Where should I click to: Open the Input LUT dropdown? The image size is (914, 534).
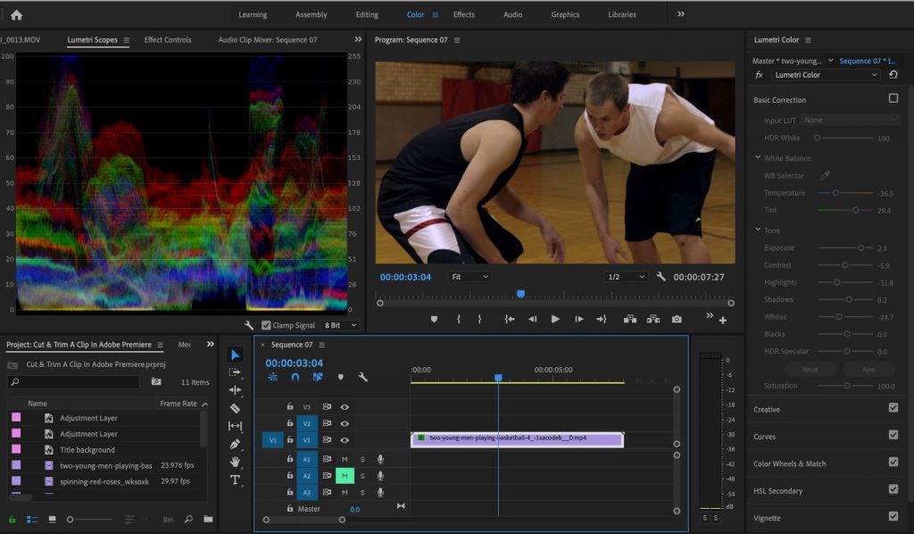pos(850,120)
